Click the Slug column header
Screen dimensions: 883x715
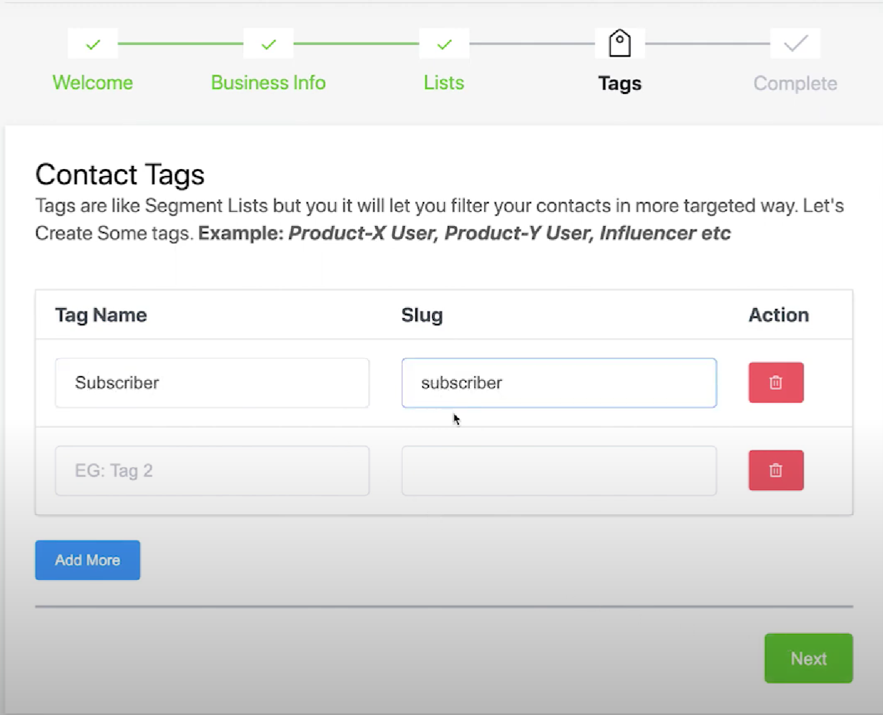pyautogui.click(x=422, y=315)
